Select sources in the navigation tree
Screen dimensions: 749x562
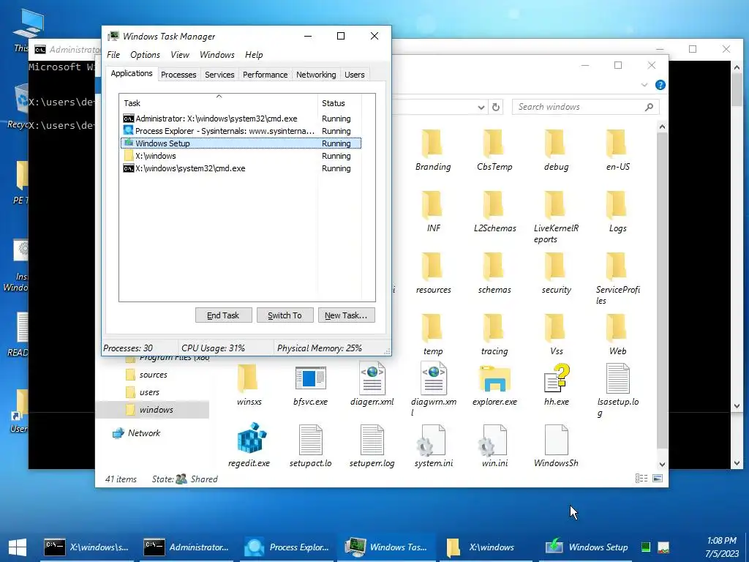click(x=153, y=375)
